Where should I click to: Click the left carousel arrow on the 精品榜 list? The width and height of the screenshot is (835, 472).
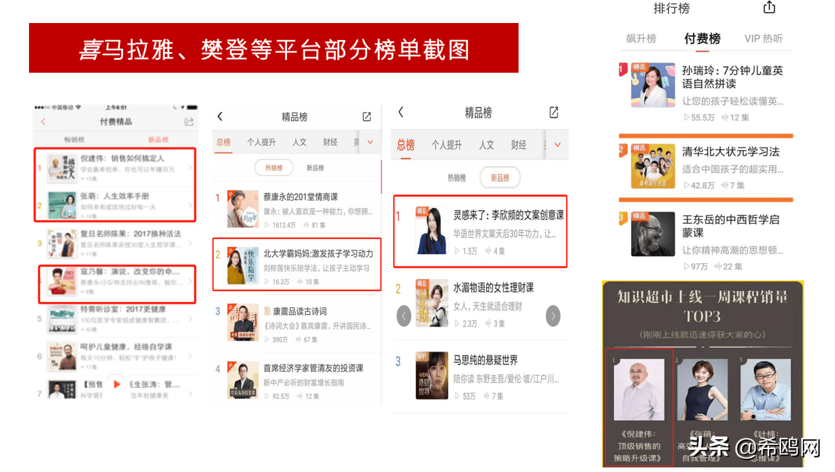[x=403, y=316]
